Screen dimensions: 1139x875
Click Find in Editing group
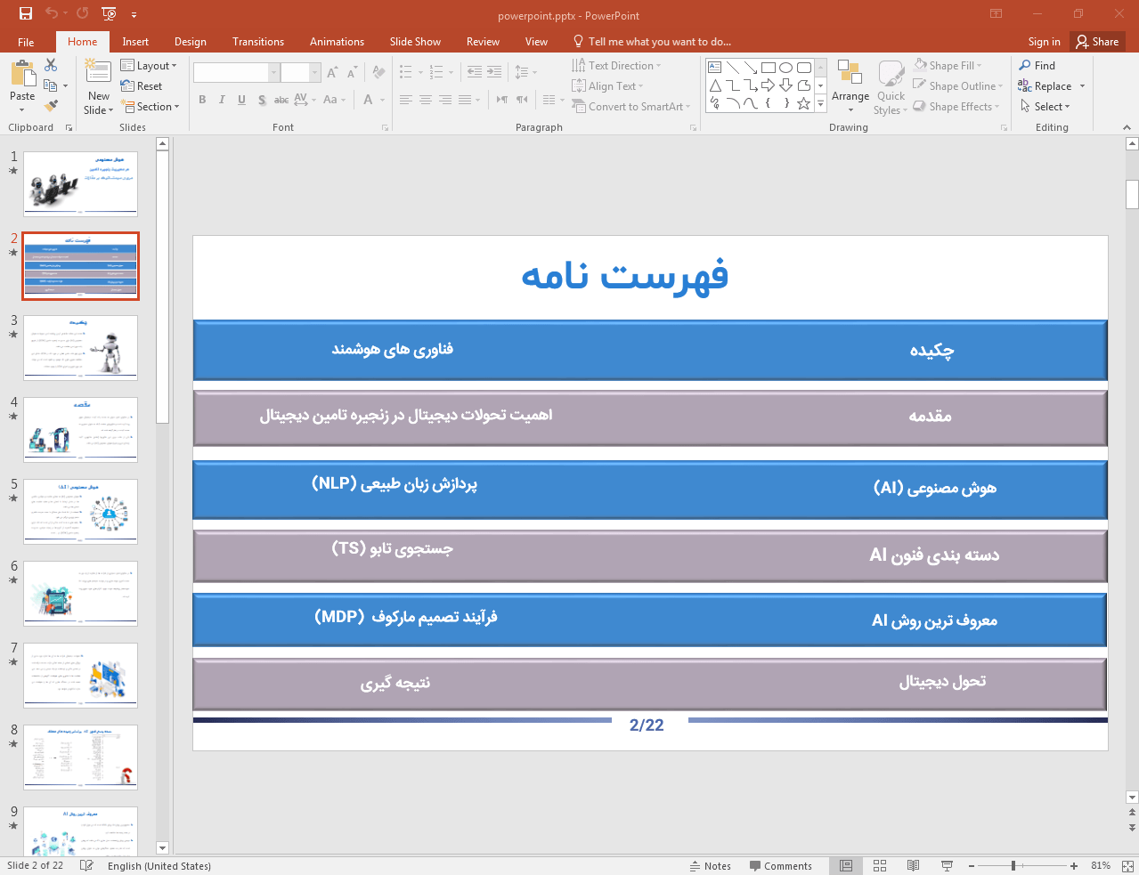click(1037, 66)
